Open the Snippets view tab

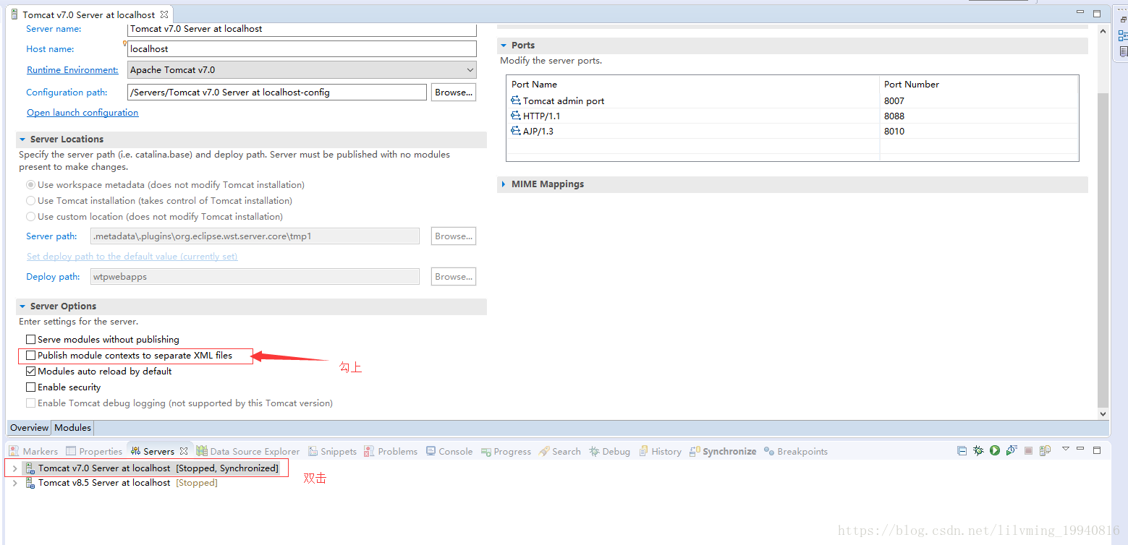pos(332,451)
